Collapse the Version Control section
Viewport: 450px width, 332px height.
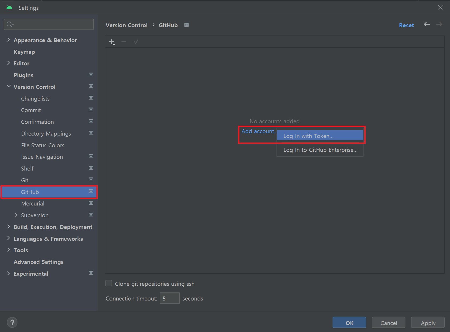pos(9,86)
